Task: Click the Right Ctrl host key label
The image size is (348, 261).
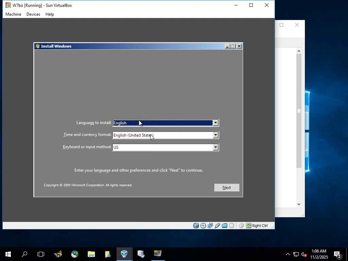Action: tap(260, 226)
